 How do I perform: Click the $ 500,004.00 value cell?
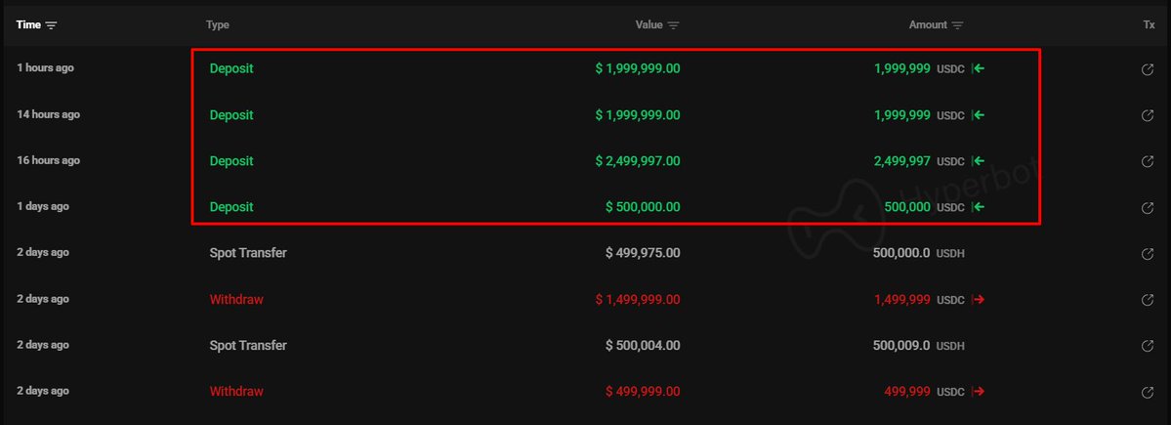(x=643, y=345)
